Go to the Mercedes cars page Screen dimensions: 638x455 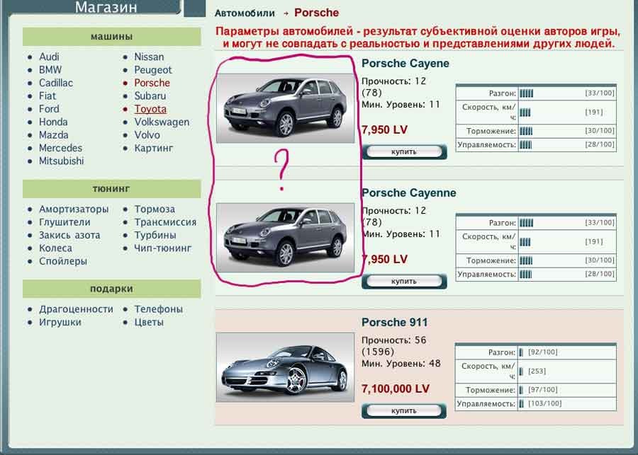click(x=60, y=148)
